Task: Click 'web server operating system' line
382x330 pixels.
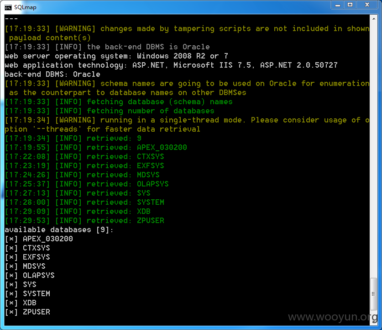Action: click(x=116, y=56)
